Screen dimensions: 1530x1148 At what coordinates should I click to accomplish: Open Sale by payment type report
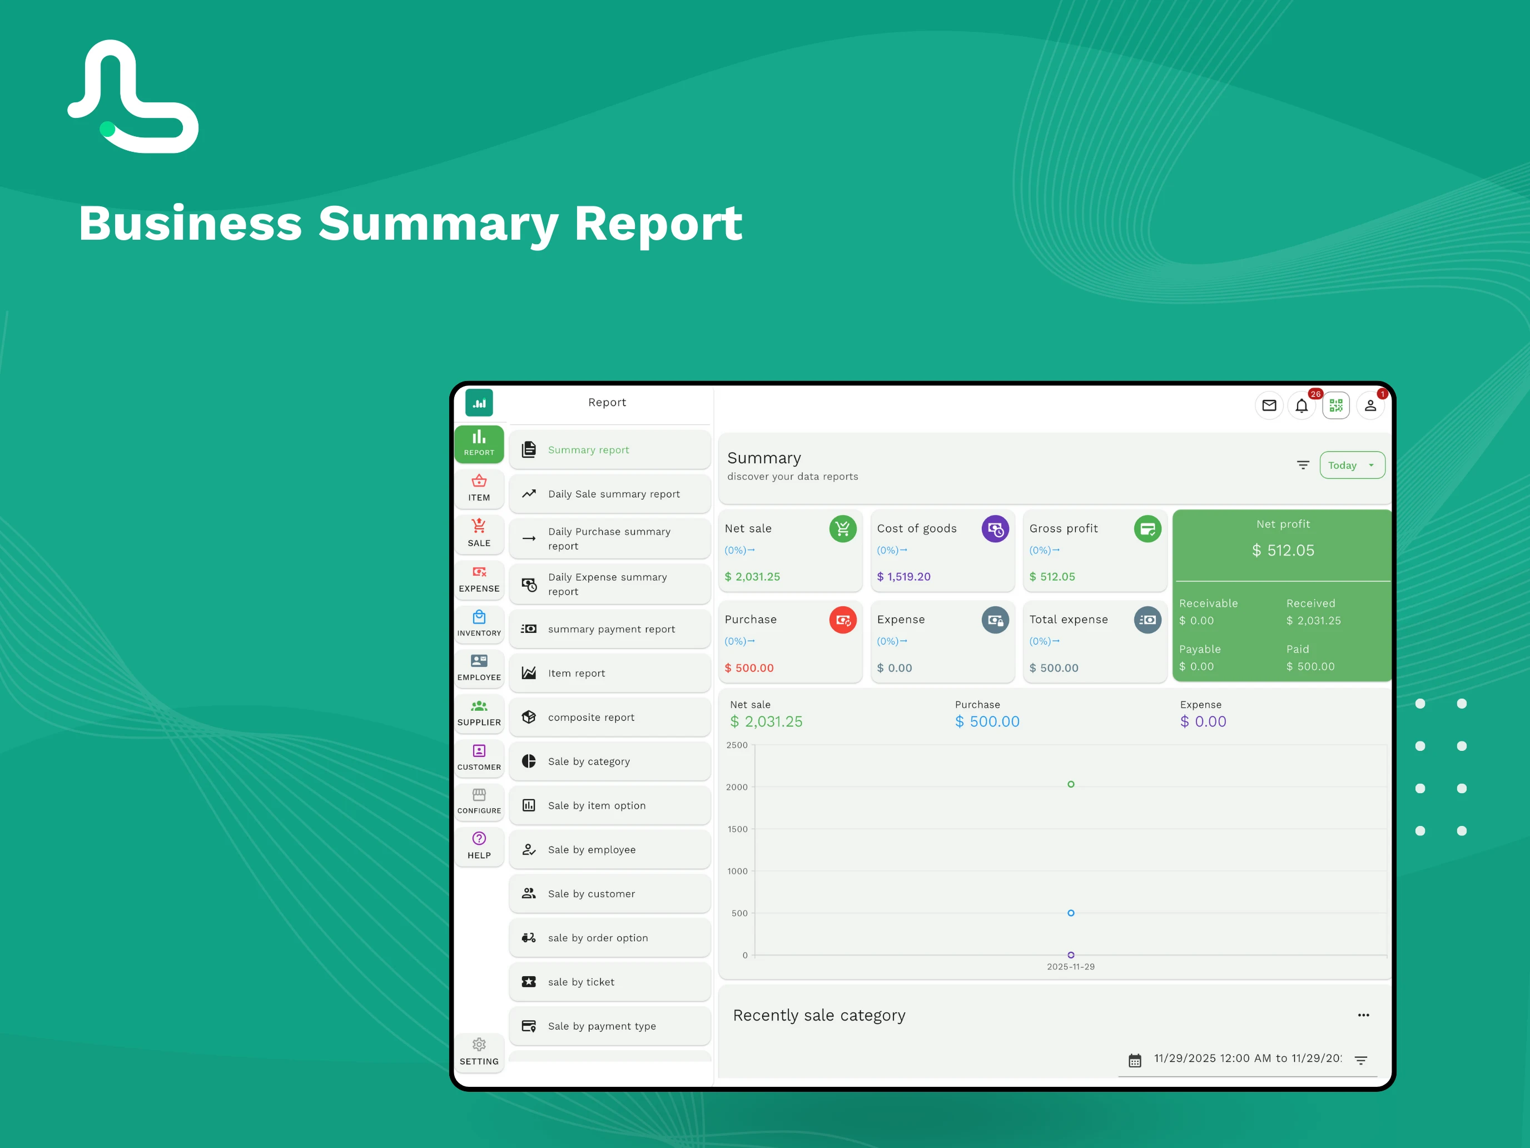point(609,1026)
